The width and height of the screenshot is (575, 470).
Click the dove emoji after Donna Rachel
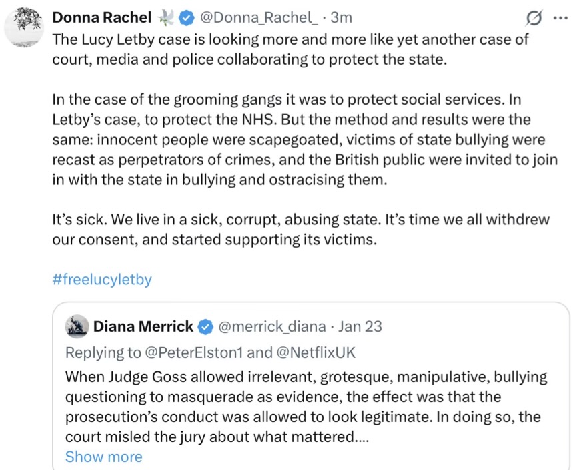[164, 17]
